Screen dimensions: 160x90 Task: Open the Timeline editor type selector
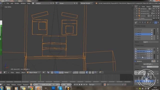pyautogui.click(x=1, y=84)
